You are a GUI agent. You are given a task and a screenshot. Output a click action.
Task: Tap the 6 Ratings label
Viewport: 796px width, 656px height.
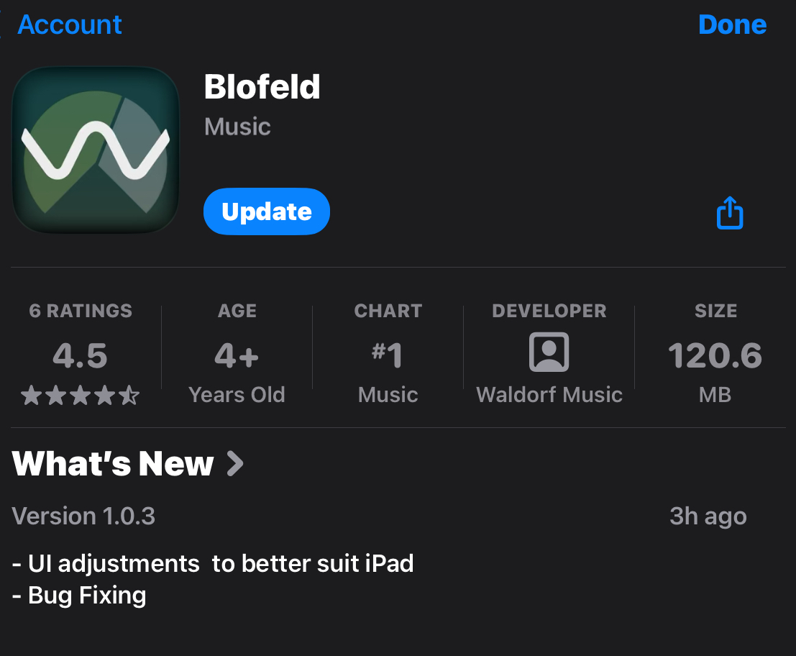81,311
